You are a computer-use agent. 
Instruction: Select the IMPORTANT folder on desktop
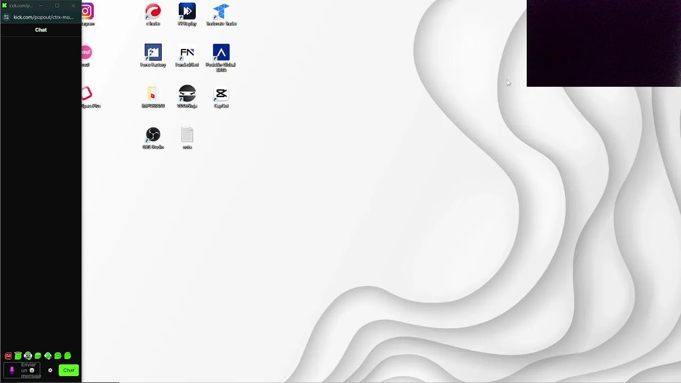(153, 97)
